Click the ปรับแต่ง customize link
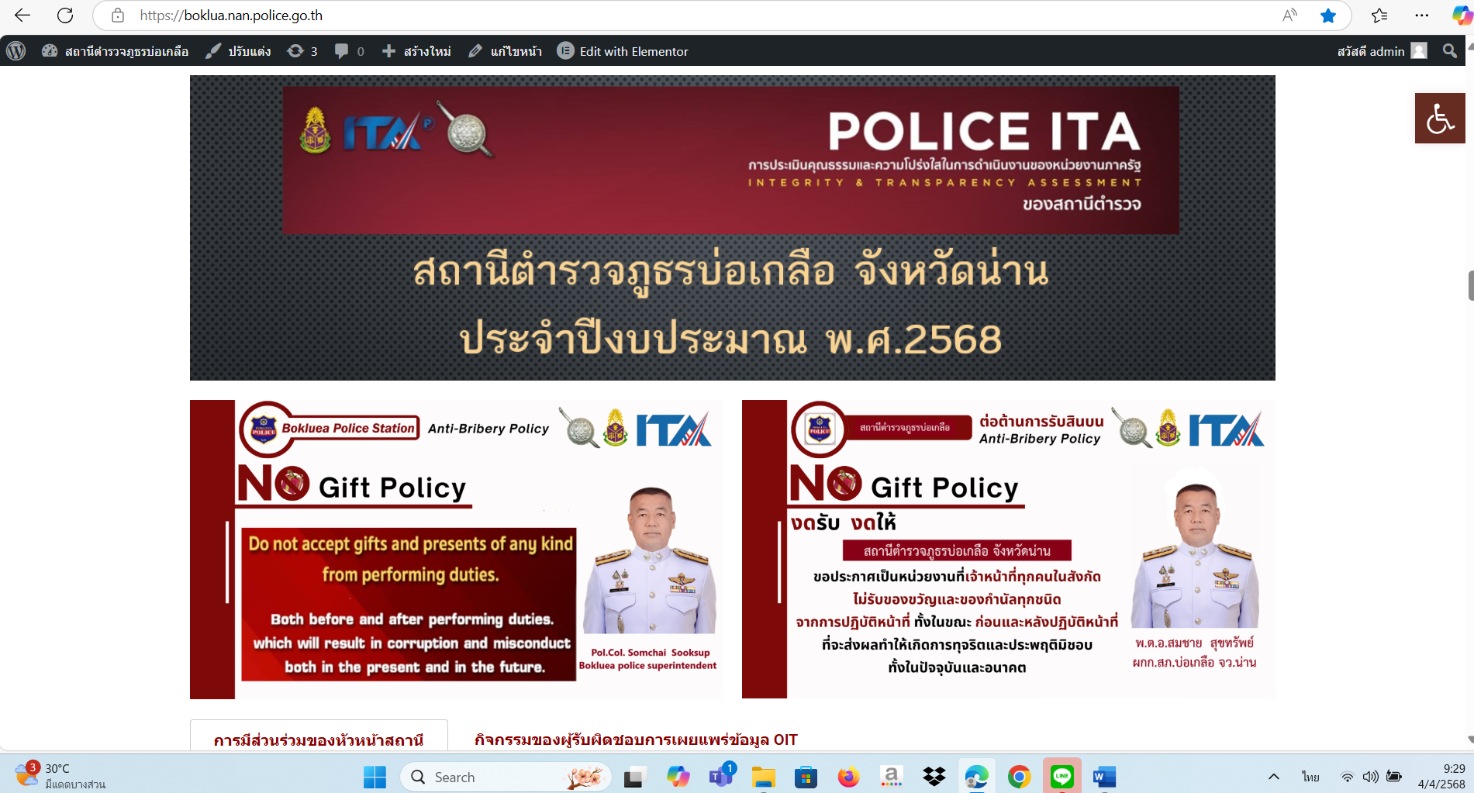This screenshot has height=793, width=1474. coord(238,51)
